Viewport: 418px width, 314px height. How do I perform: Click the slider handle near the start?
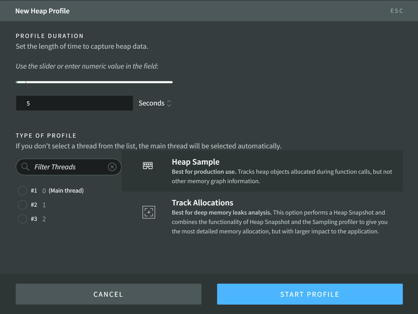[x=26, y=82]
